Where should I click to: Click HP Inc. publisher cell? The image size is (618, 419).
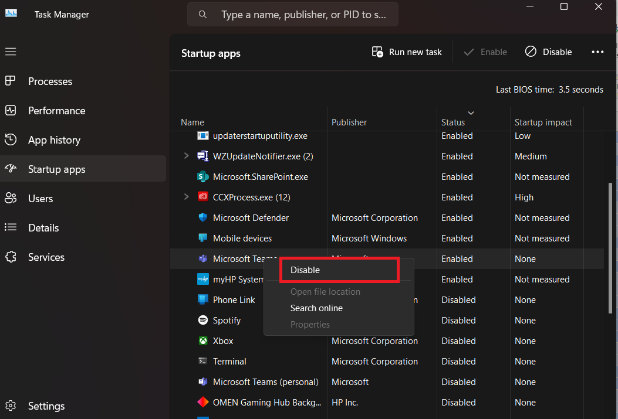tap(345, 402)
